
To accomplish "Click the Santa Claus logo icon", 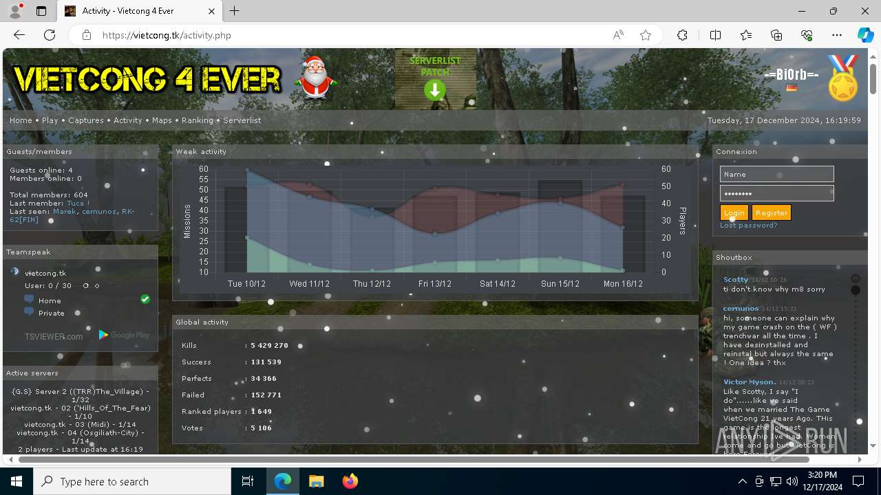I will (x=315, y=78).
